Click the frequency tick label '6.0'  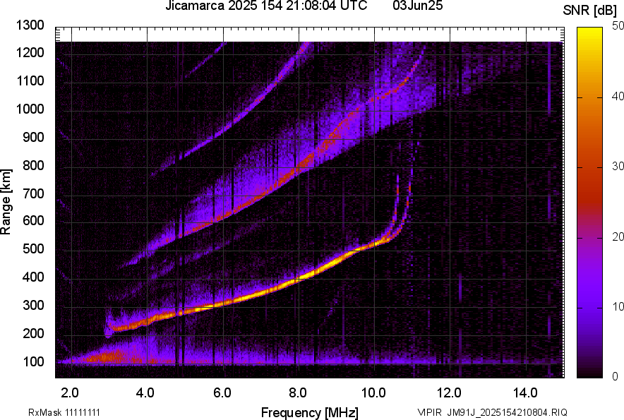point(222,393)
